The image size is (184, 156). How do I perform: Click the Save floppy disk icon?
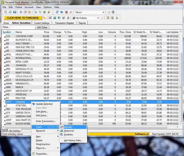point(15,12)
